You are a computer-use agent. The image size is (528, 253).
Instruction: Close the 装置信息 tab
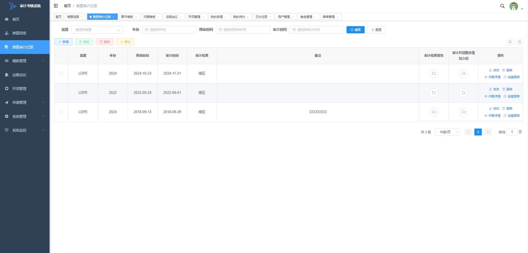[x=82, y=17]
